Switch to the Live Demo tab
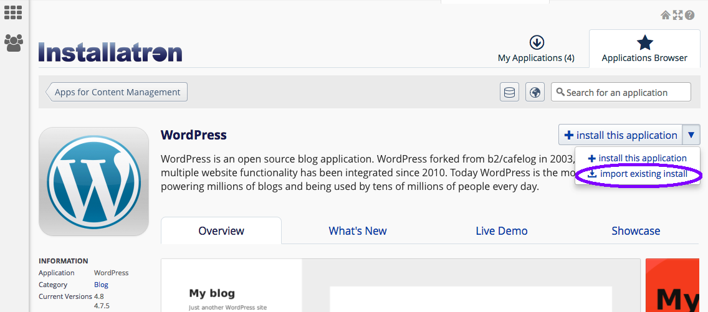Viewport: 708px width, 312px height. (502, 231)
